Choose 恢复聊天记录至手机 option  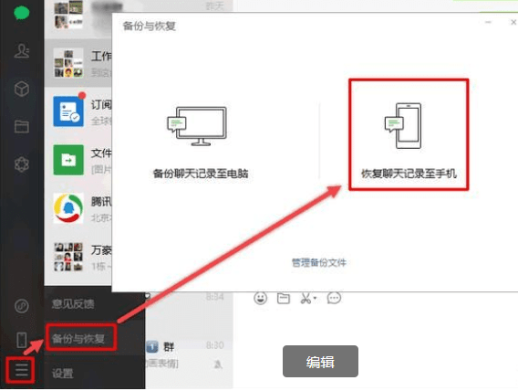point(409,134)
